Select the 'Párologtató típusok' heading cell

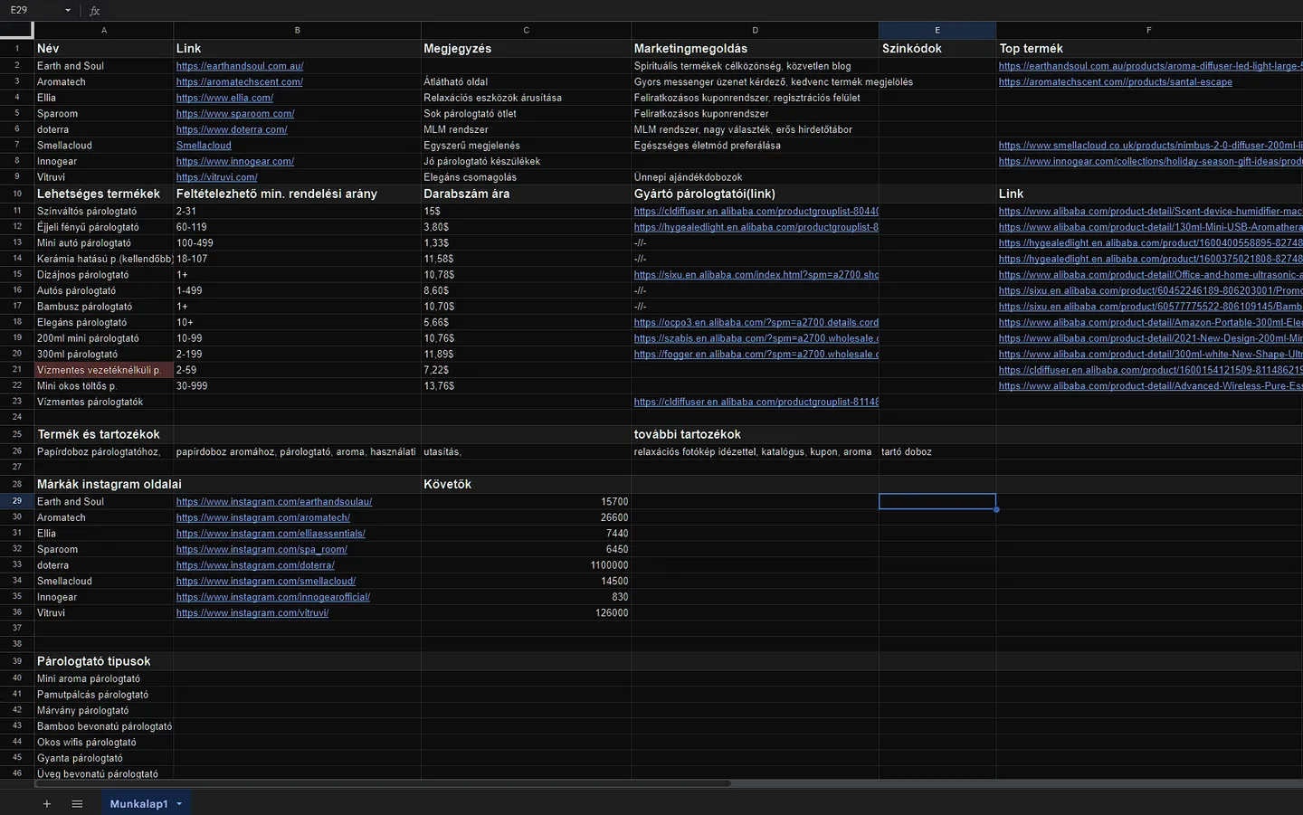[x=104, y=661]
